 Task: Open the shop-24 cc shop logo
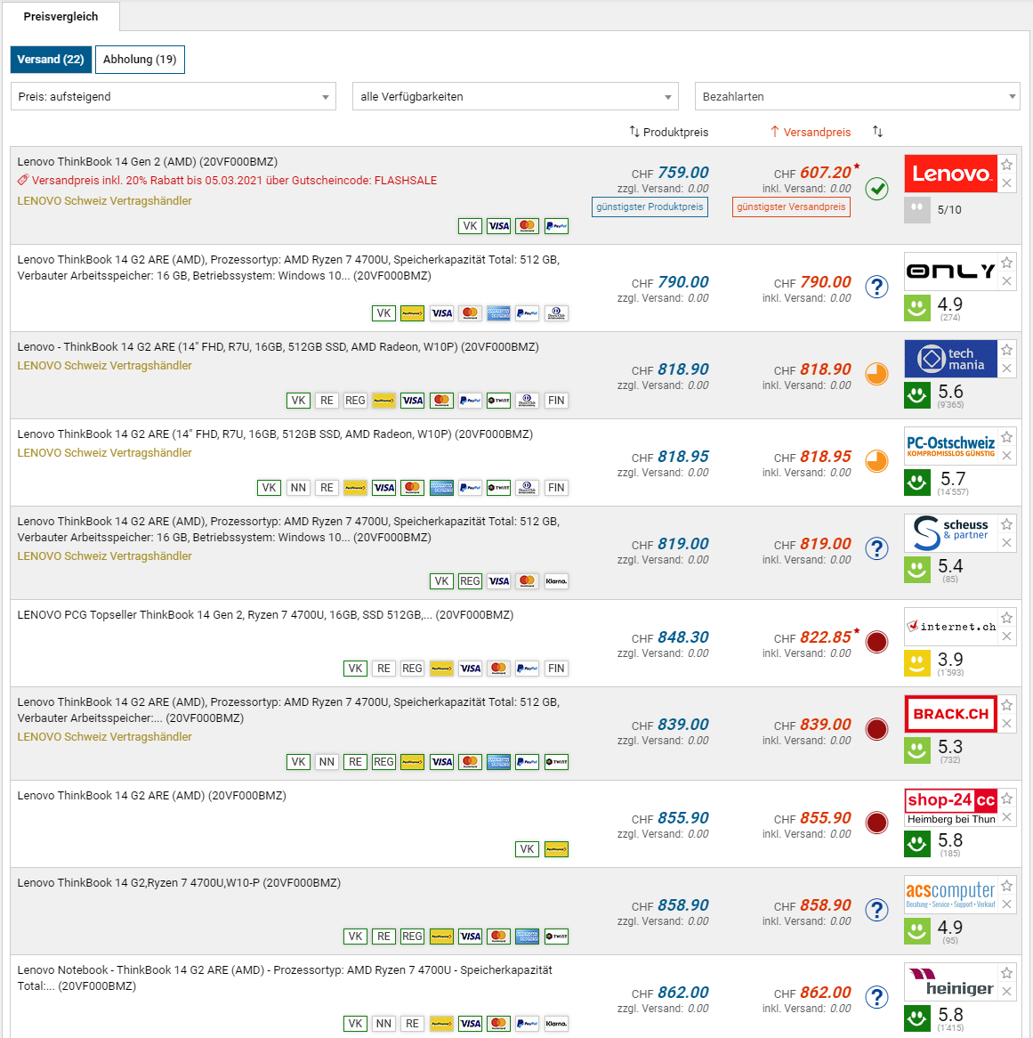click(x=950, y=807)
